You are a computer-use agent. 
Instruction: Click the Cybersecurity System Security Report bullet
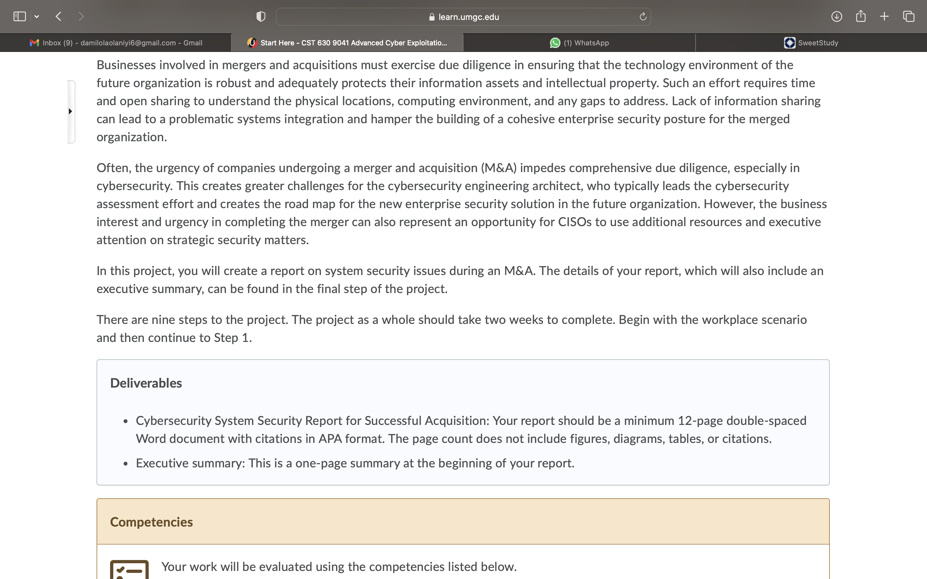click(471, 430)
